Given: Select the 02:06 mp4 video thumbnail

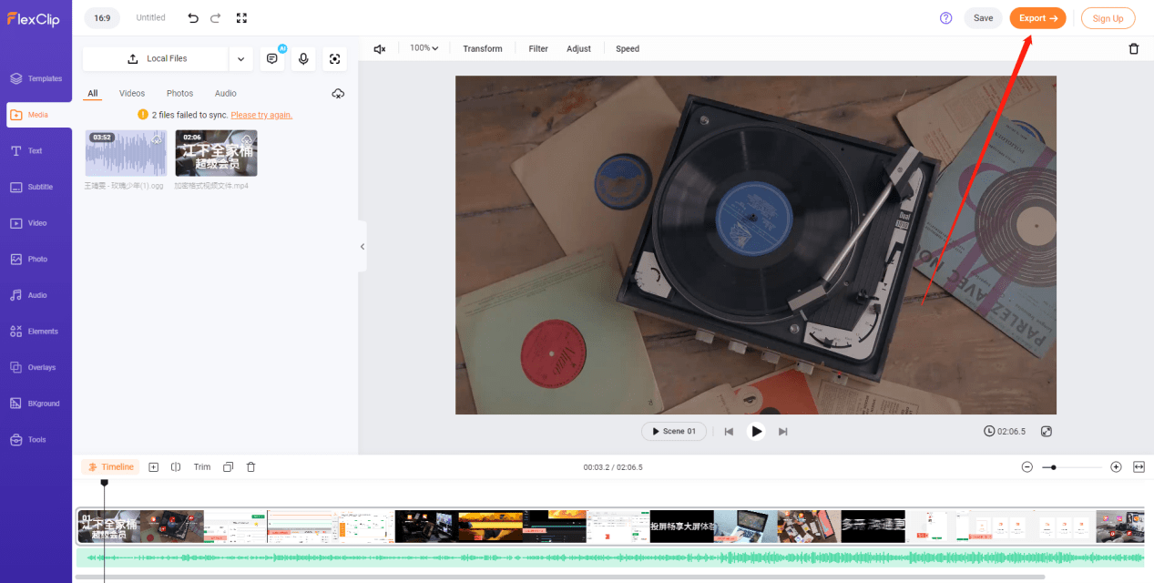Looking at the screenshot, I should 217,152.
